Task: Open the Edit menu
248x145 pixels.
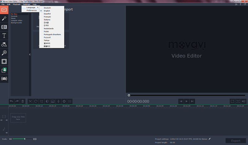Action: tap(9, 4)
